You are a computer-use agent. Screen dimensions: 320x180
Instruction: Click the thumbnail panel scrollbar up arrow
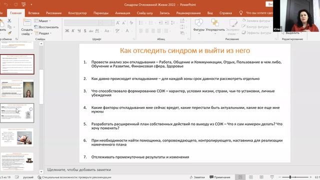pos(41,43)
